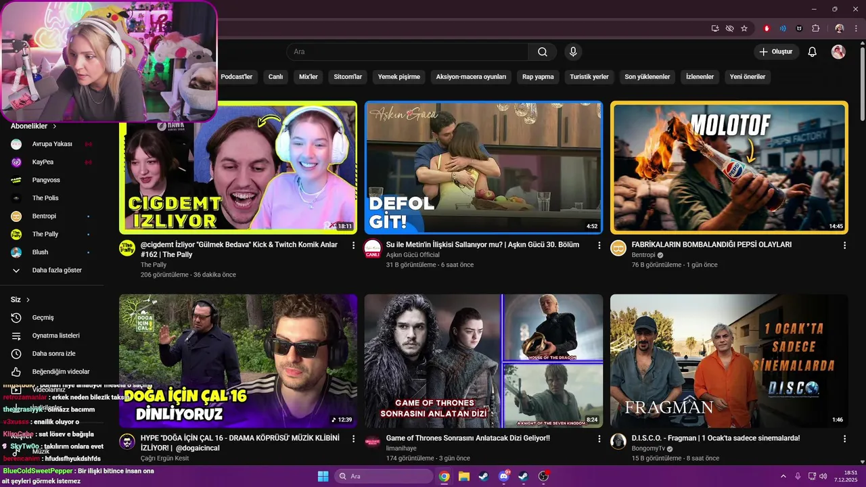This screenshot has height=487, width=866.
Task: Open OBS Studio from the taskbar
Action: pyautogui.click(x=543, y=476)
